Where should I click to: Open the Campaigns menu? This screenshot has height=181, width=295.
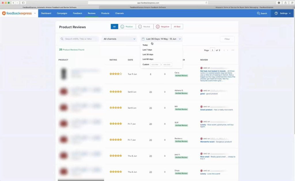[62, 13]
